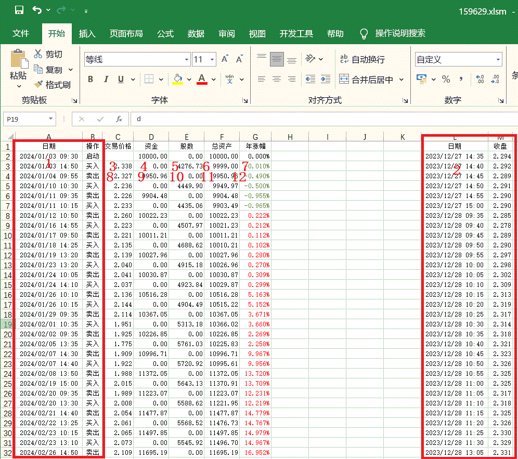Open the 公式 ribbon tab

165,34
